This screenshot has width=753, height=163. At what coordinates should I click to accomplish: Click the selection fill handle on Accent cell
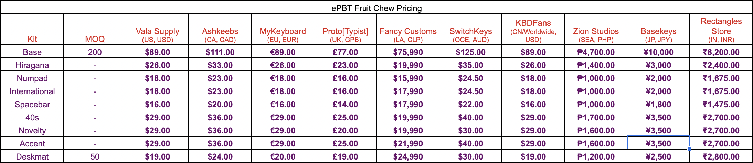point(689,149)
